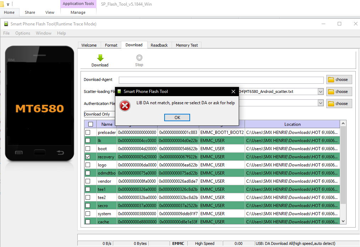Click the Location column header
The width and height of the screenshot is (360, 247).
coord(292,124)
